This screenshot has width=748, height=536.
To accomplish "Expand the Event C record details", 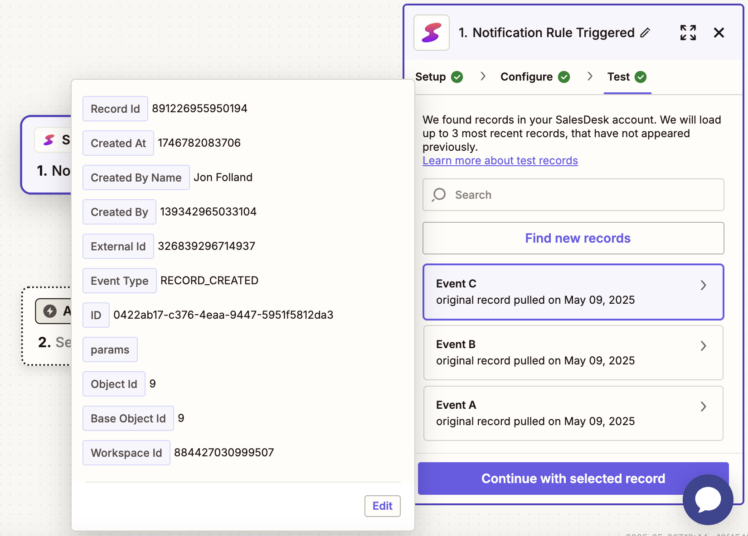I will tap(703, 285).
